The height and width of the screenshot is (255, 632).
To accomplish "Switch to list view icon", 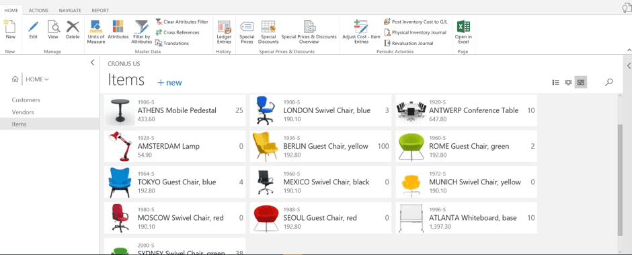I will coord(555,82).
